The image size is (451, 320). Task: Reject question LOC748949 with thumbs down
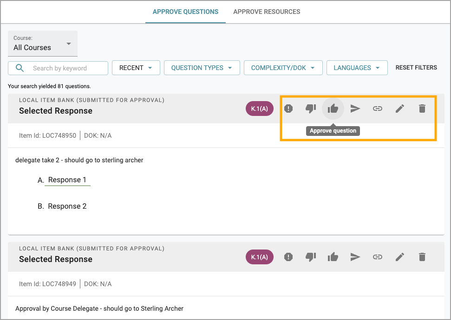[x=311, y=257]
